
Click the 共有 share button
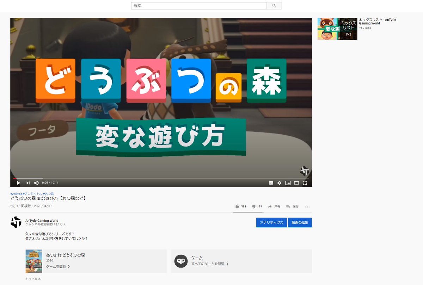[x=274, y=207]
